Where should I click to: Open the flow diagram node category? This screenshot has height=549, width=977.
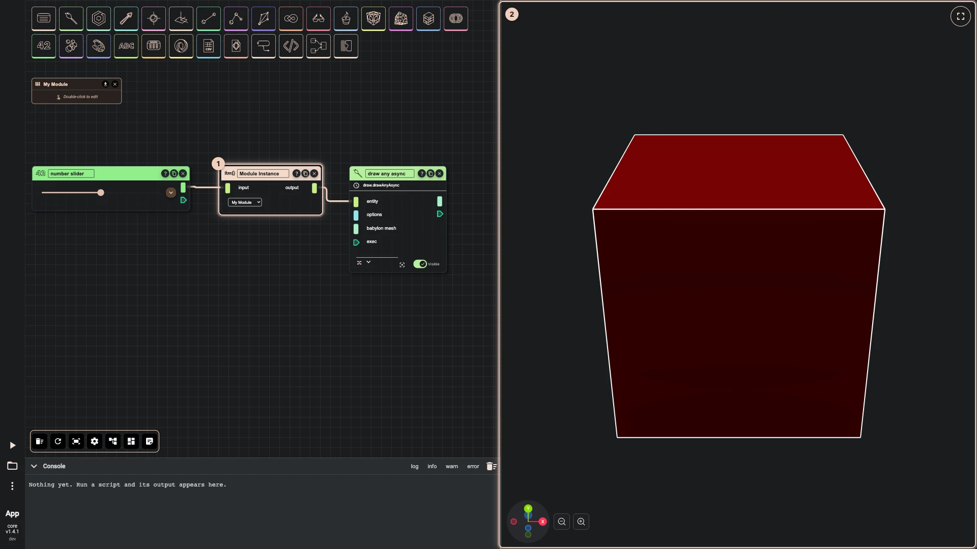[x=319, y=46]
